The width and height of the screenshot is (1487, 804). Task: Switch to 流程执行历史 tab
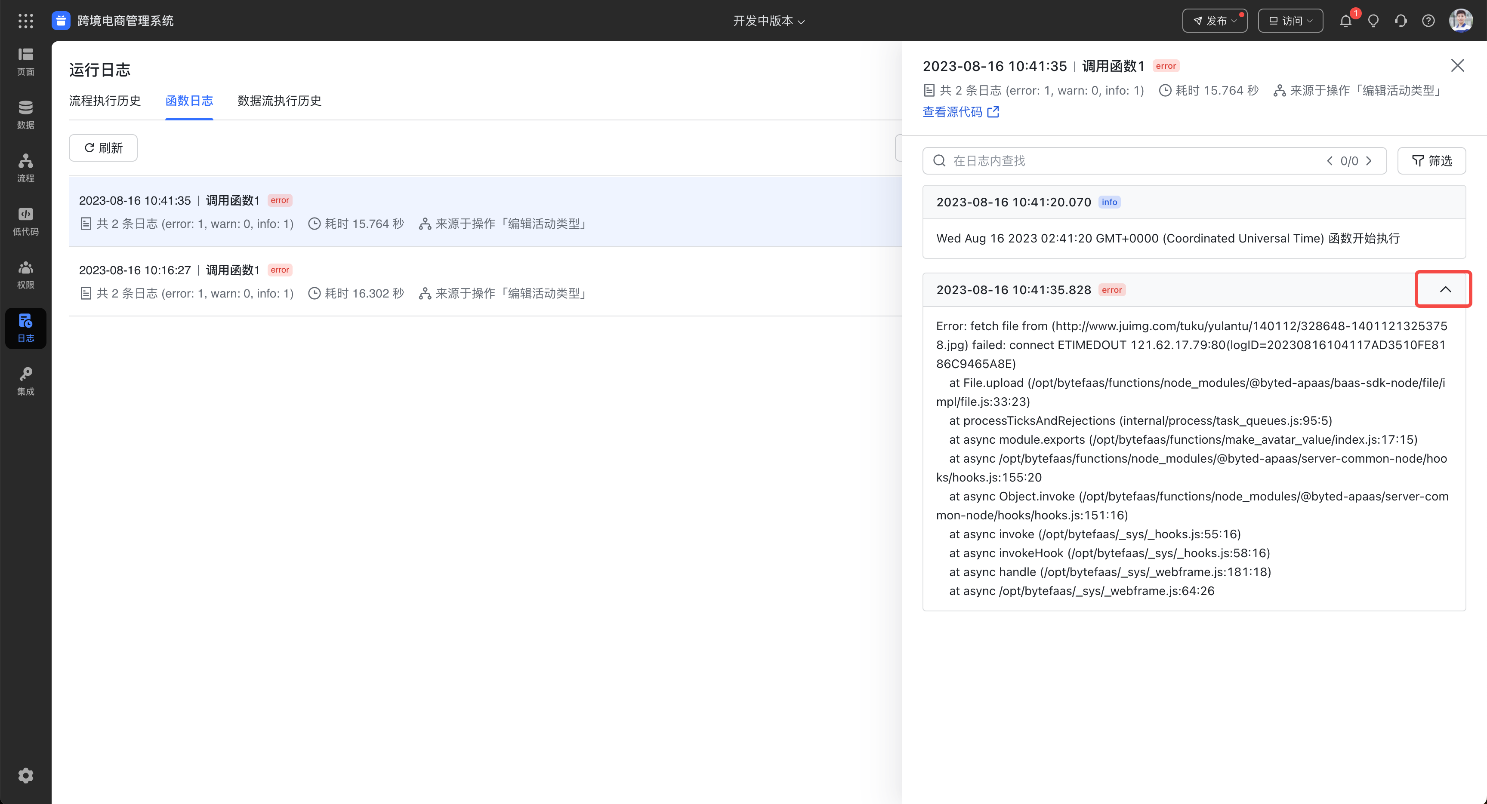coord(105,101)
